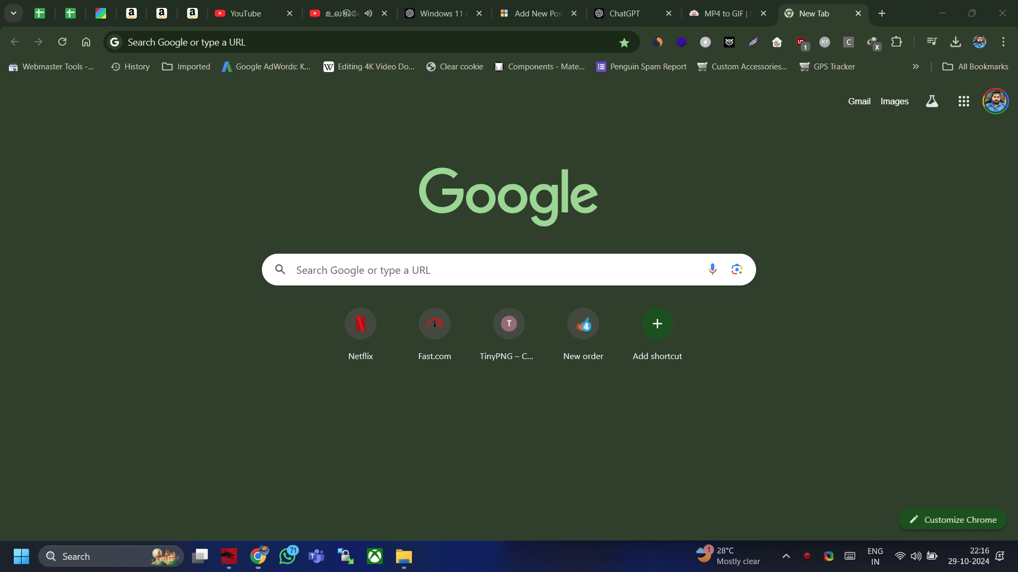1018x572 pixels.
Task: Expand the tab search dropdown arrow
Action: coord(13,13)
